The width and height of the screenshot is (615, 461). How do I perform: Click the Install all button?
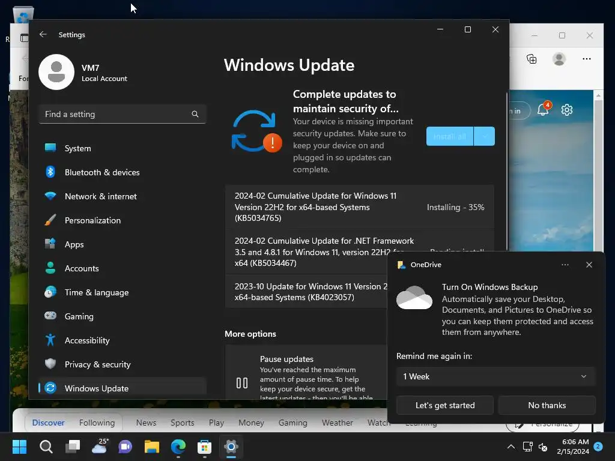coord(450,136)
